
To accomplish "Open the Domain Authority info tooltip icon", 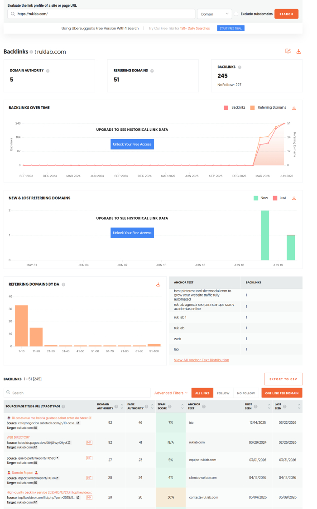I will (x=48, y=71).
